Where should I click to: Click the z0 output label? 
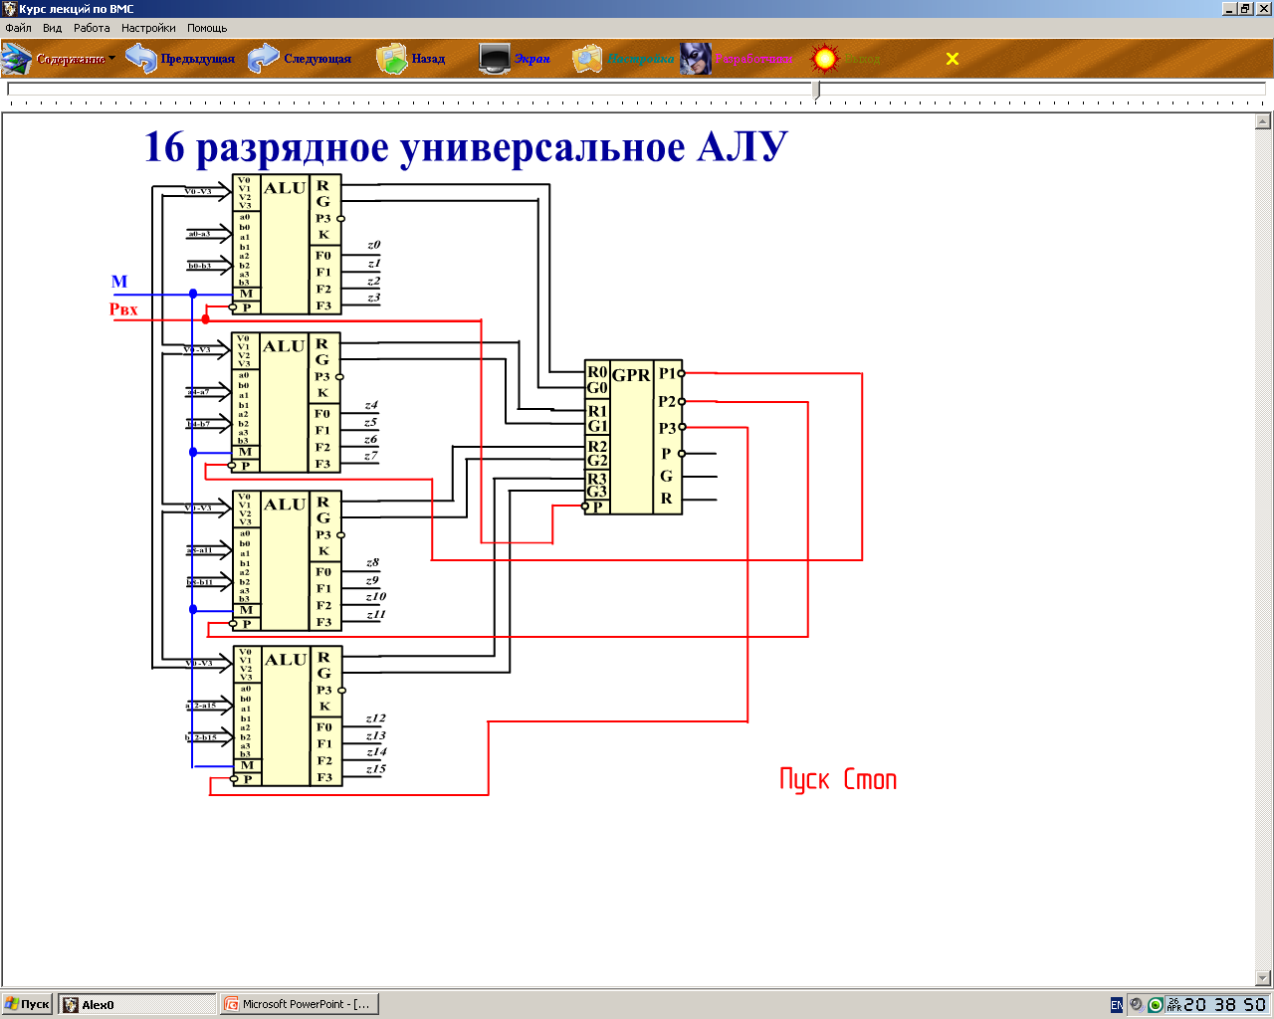pos(374,244)
